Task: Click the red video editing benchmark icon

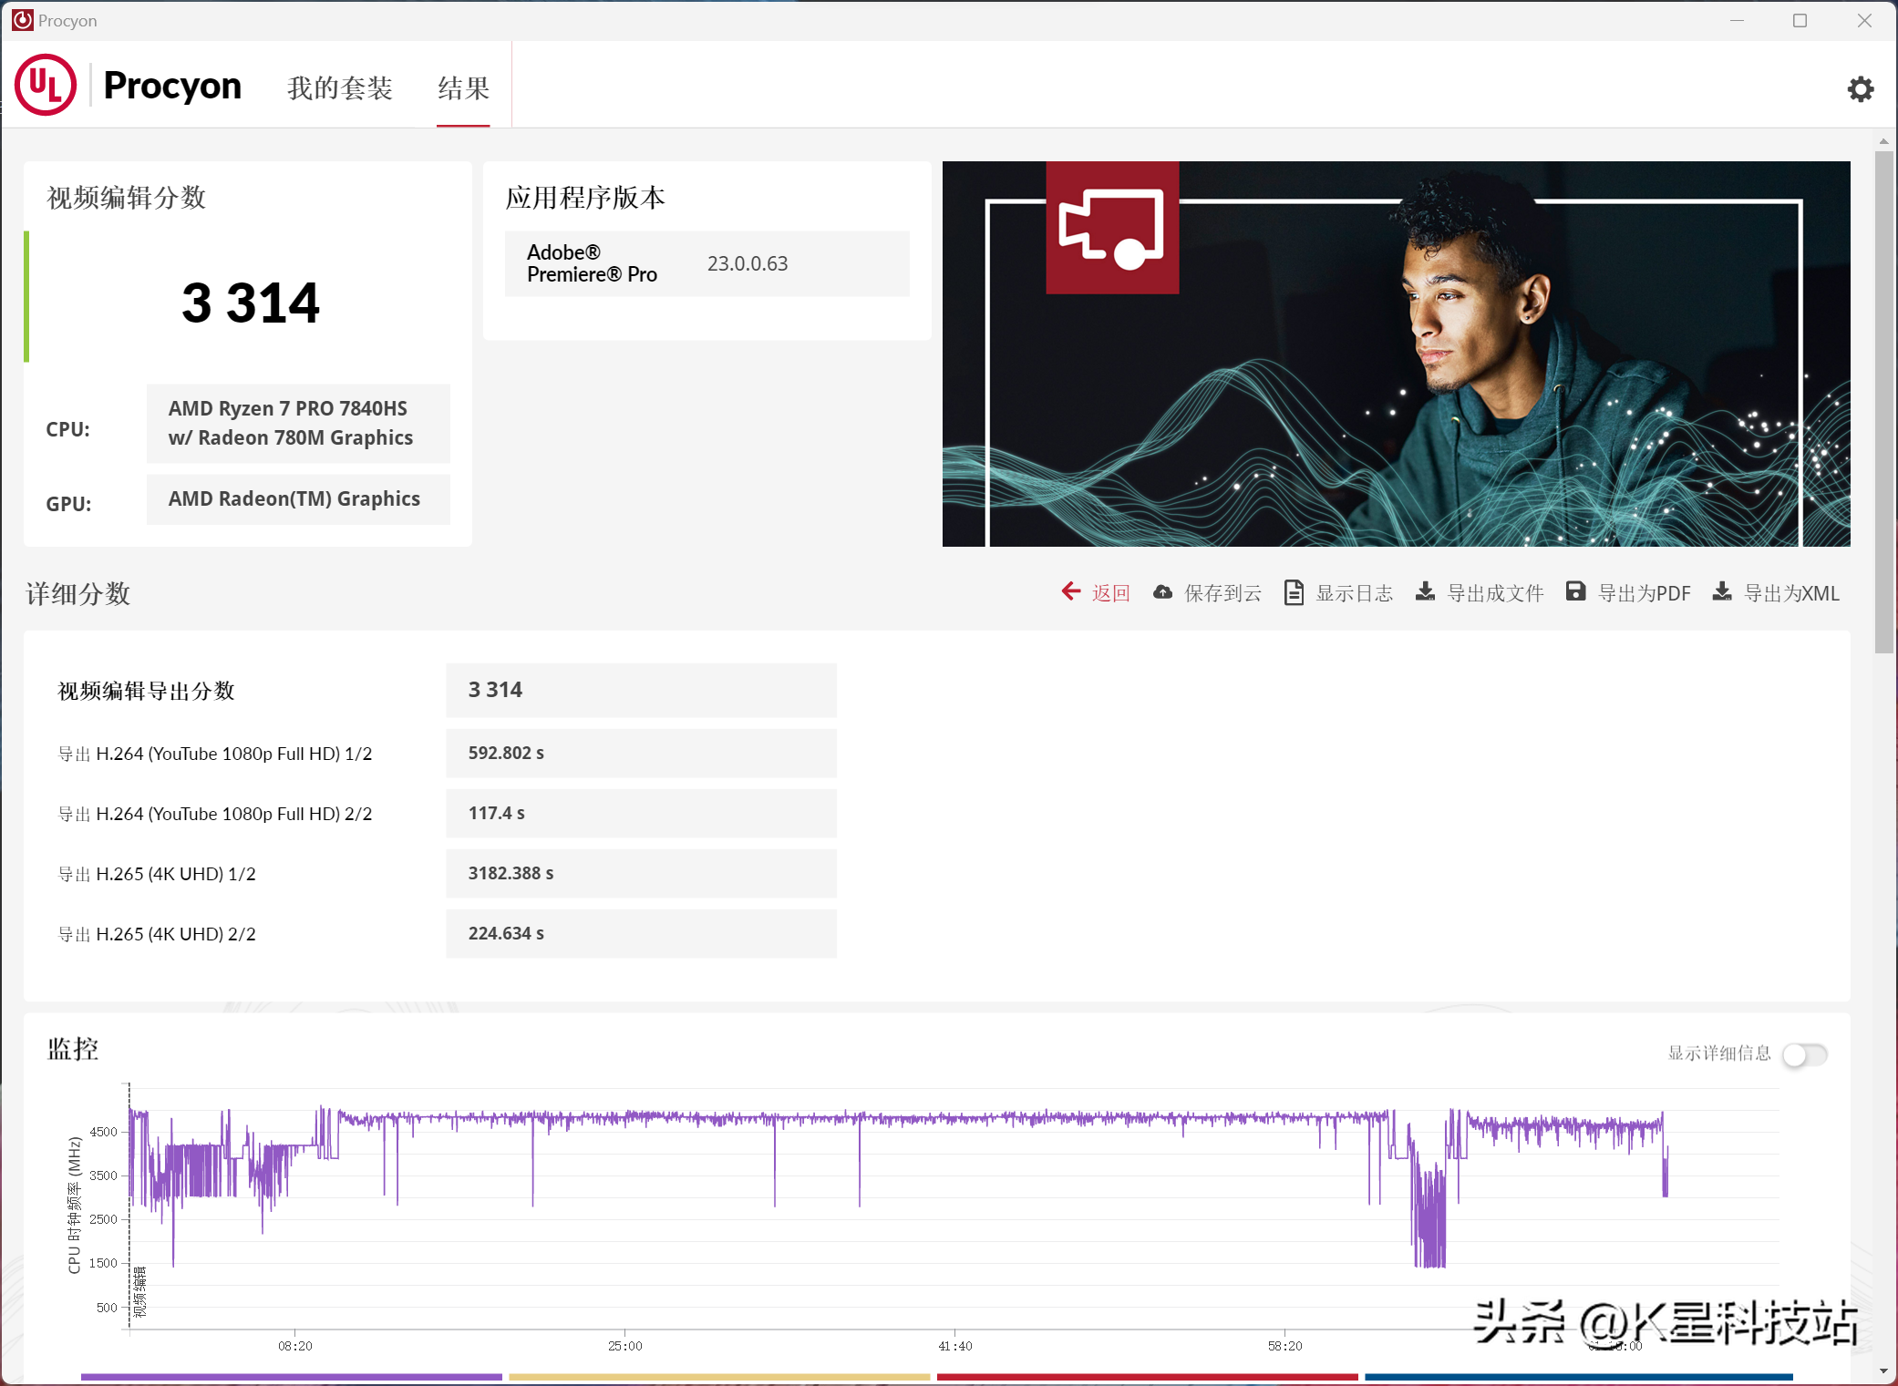Action: tap(1111, 228)
